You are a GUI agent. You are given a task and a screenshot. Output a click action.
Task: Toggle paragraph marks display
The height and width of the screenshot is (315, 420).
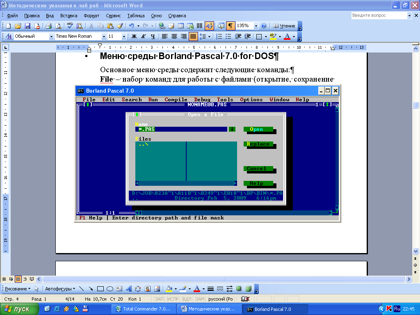point(231,26)
